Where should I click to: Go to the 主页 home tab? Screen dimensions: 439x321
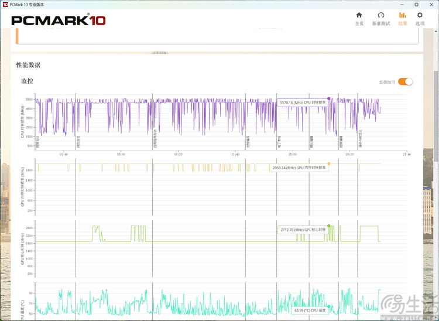pos(359,19)
